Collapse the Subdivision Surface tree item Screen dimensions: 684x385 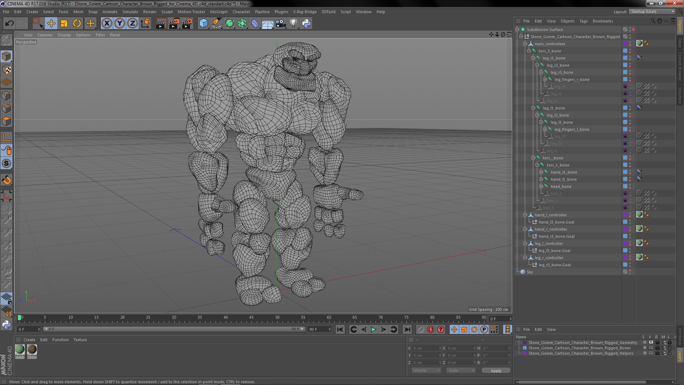(x=517, y=30)
